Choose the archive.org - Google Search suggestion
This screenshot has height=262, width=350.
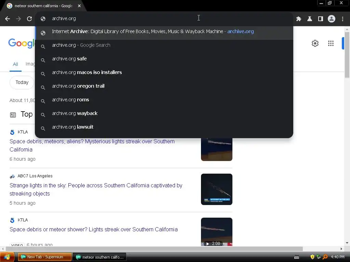(164, 45)
